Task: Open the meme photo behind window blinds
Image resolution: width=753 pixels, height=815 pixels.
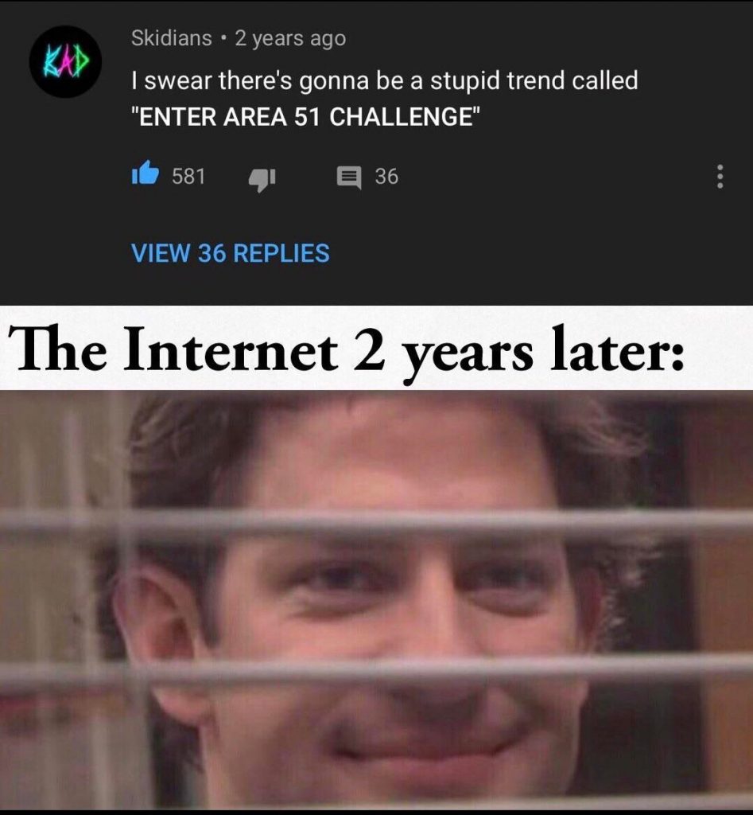Action: (x=377, y=600)
